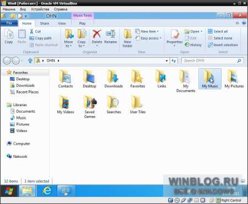Click the Cut scissors command

pos(35,31)
